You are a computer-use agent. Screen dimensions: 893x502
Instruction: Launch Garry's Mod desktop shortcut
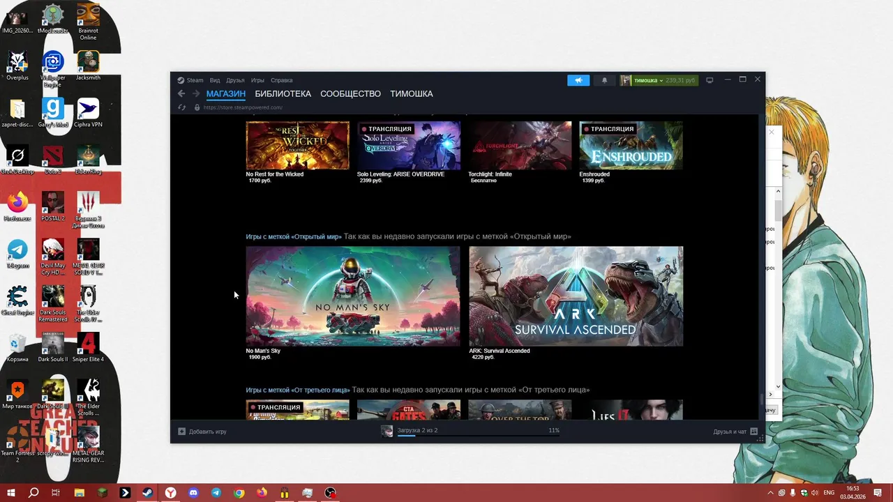(x=53, y=113)
